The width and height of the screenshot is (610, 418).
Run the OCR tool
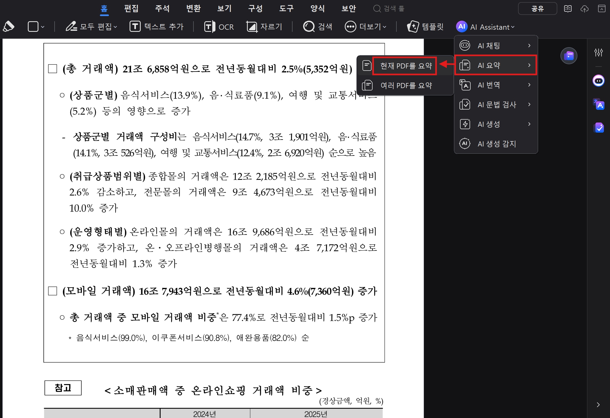coord(219,27)
